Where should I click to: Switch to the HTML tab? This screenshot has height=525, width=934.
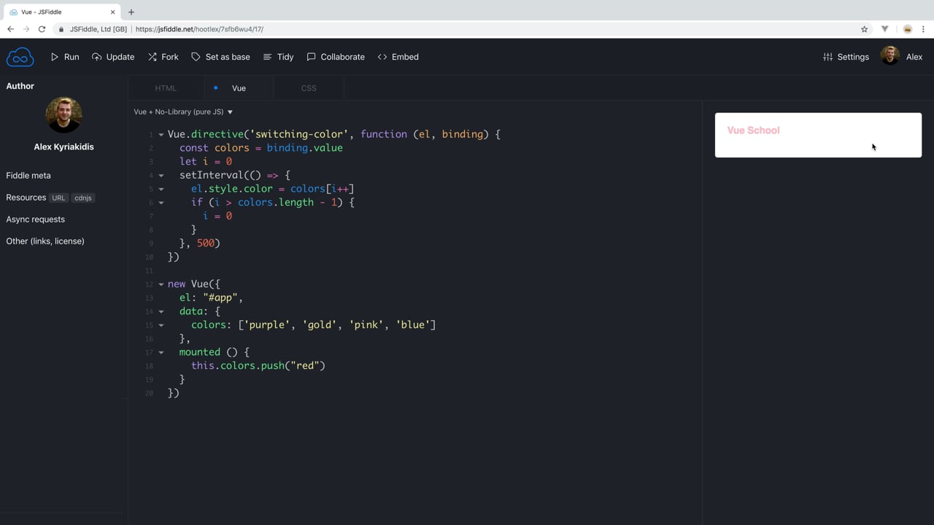[166, 88]
